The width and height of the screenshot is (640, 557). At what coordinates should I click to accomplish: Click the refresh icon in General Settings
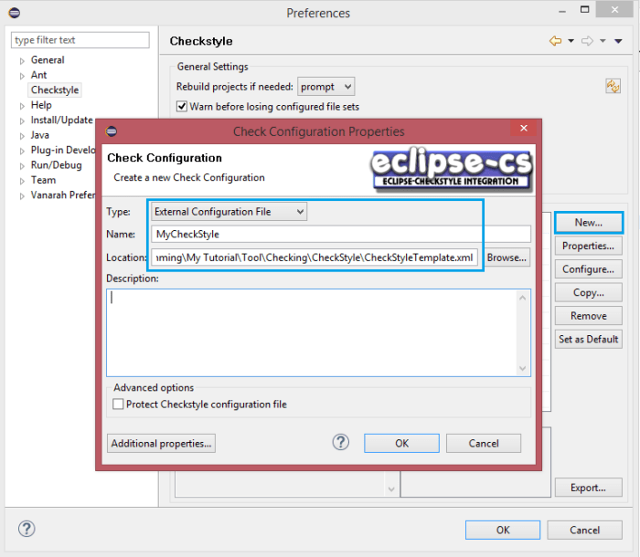613,86
